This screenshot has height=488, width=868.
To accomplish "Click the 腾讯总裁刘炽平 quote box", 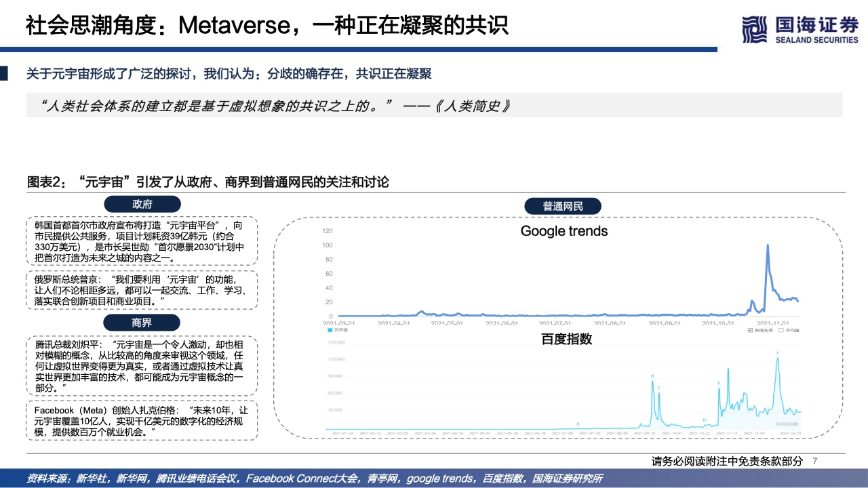I will pos(142,366).
